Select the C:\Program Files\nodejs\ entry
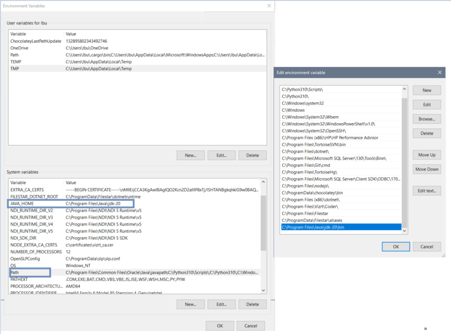Image resolution: width=451 pixels, height=334 pixels. 300,186
